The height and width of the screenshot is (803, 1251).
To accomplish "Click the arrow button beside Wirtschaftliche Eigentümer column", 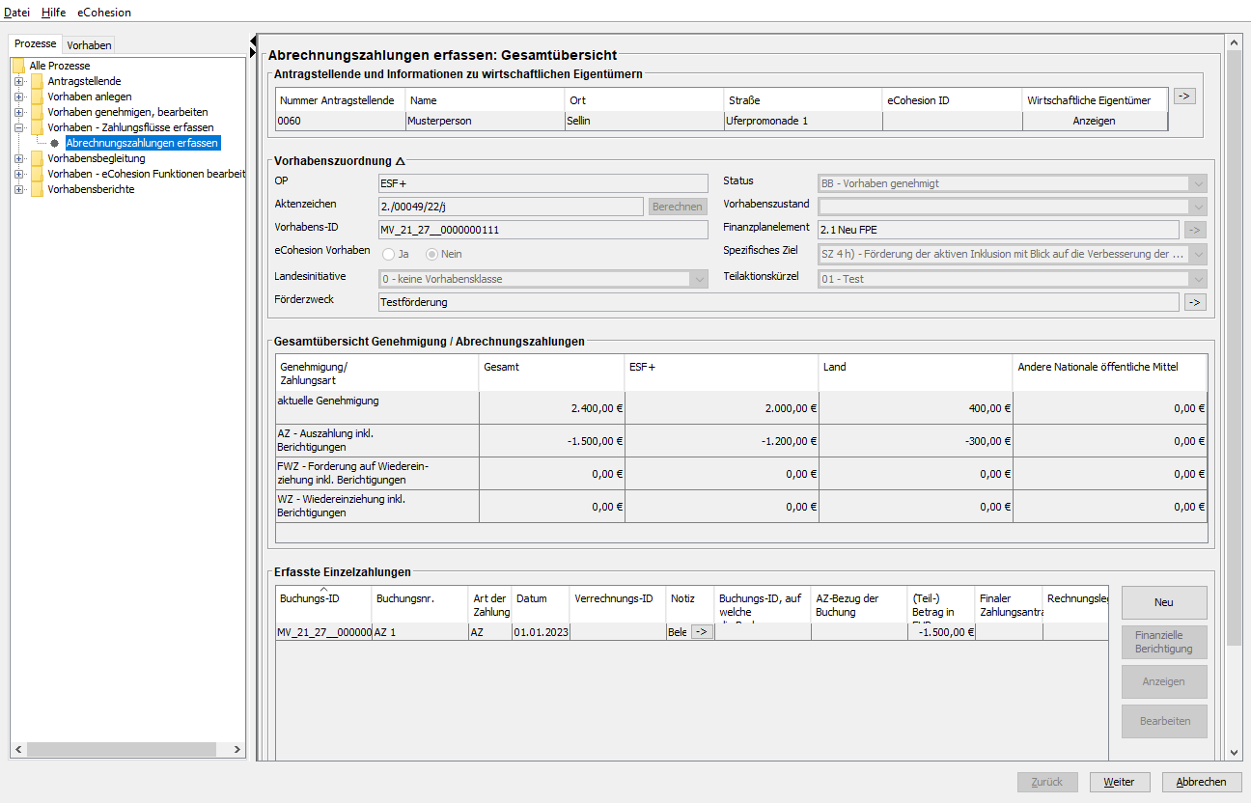I will pos(1184,96).
